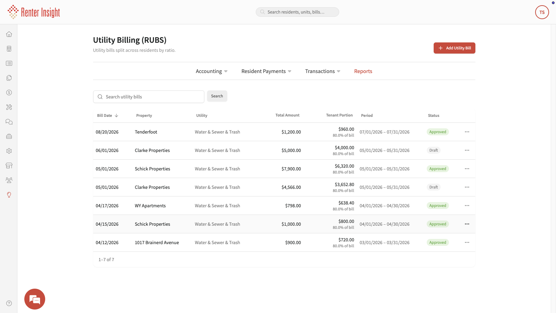This screenshot has width=556, height=313.
Task: Open the dollar accounting sidebar icon
Action: click(x=9, y=93)
